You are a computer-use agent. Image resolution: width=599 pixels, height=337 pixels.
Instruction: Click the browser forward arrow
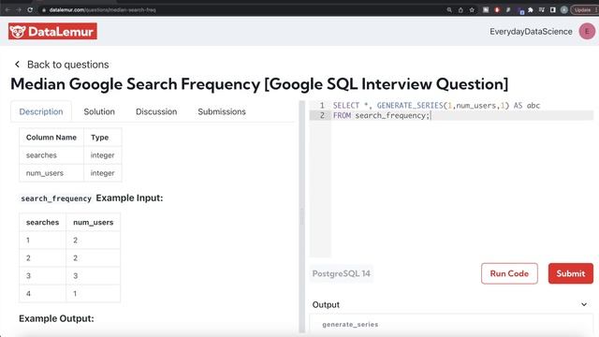19,10
